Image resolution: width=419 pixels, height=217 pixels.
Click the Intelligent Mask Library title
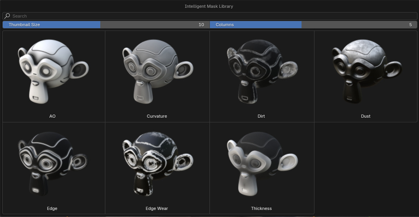(x=209, y=6)
